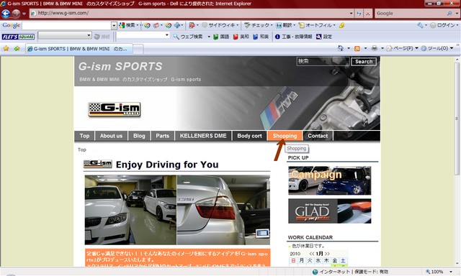Viewport: 461px width, 276px height.
Task: Click the G-ism SPORTS header title
Action: (x=120, y=66)
